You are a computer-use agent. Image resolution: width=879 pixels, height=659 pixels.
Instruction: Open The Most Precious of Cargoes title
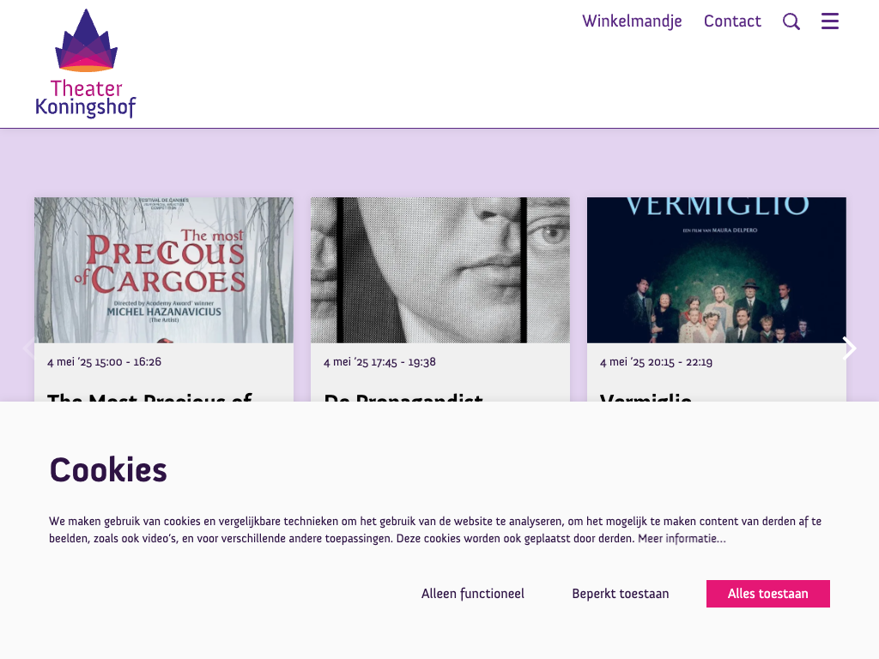click(149, 396)
